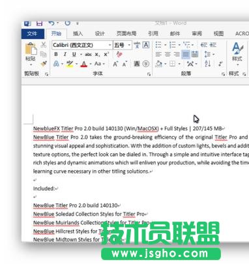The width and height of the screenshot is (249, 264).
Task: Switch to the 插入 Insert tab
Action: click(x=78, y=34)
